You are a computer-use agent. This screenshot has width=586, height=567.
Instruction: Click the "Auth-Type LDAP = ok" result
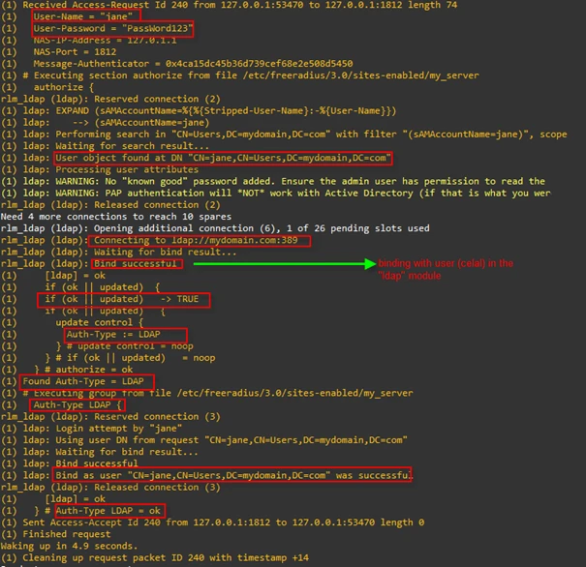click(113, 511)
